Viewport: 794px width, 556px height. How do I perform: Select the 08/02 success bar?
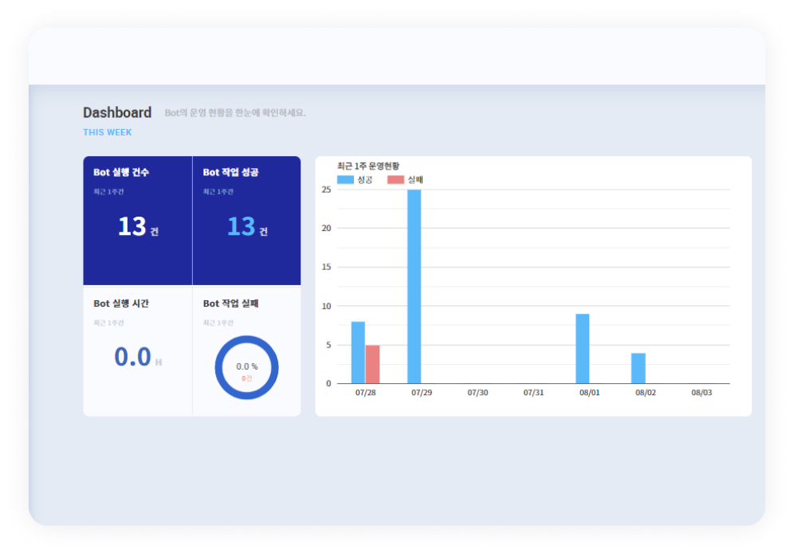click(x=639, y=368)
